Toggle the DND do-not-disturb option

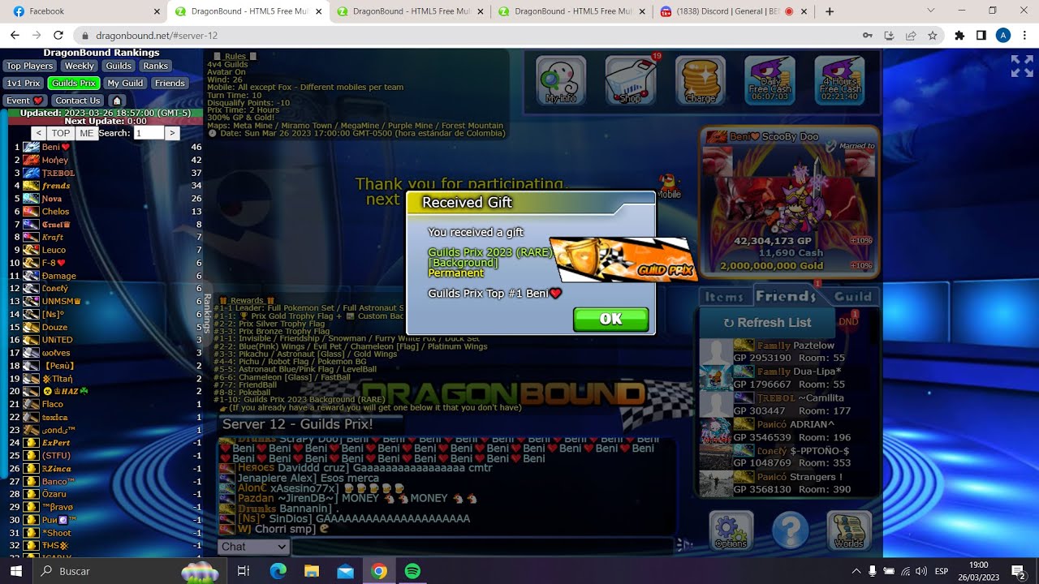click(848, 322)
